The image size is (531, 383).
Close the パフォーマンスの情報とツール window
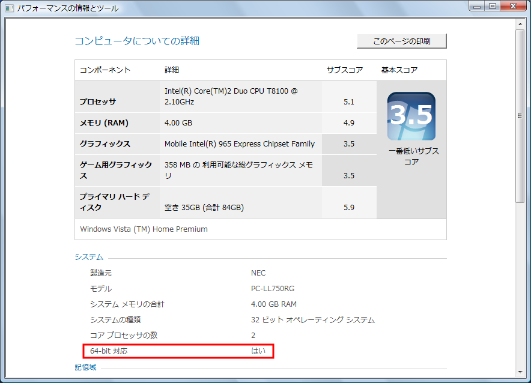(513, 6)
